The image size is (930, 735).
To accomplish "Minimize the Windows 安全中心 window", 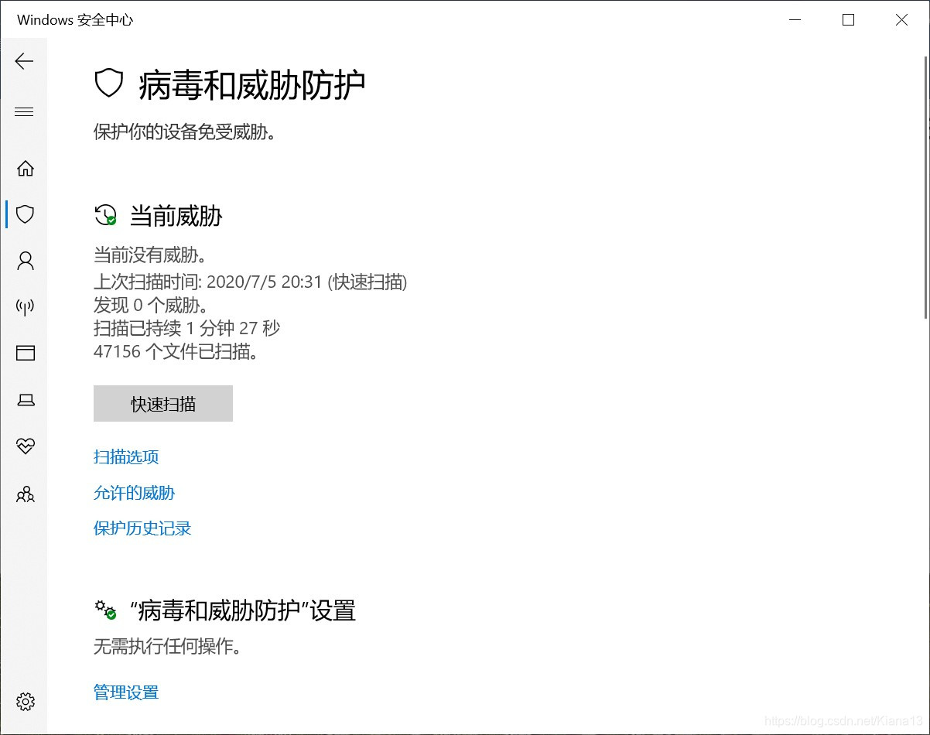I will coord(795,20).
